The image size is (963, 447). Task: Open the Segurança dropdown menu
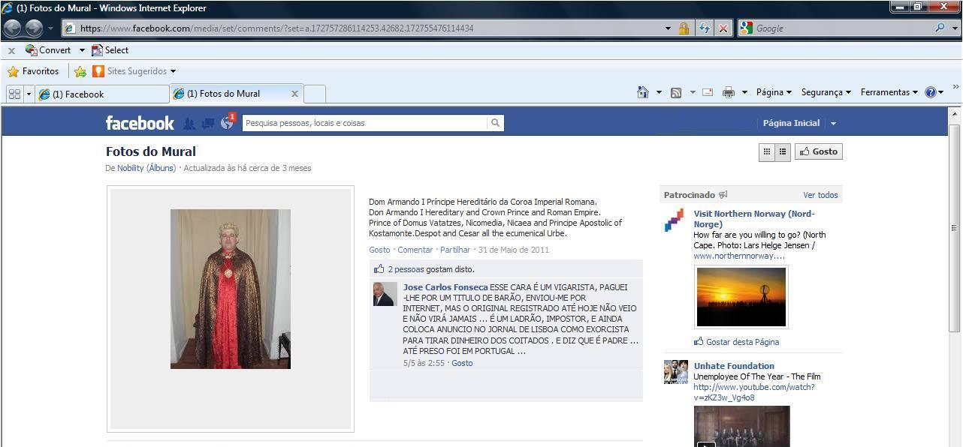click(x=826, y=92)
